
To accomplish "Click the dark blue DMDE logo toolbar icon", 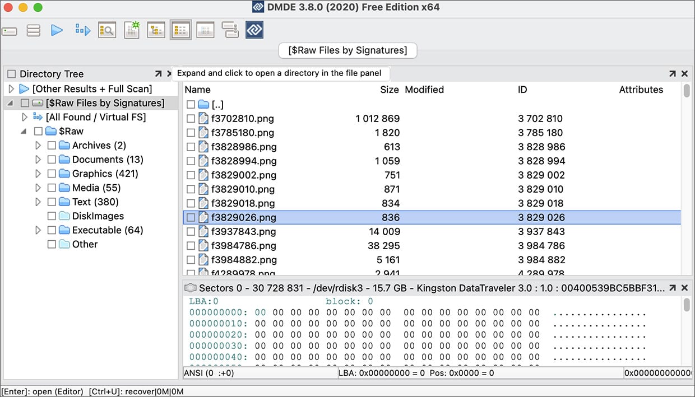I will [254, 30].
